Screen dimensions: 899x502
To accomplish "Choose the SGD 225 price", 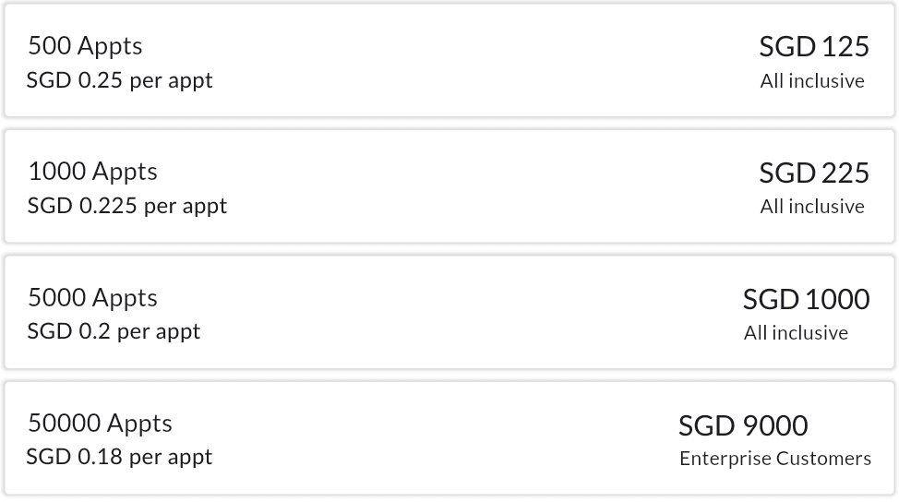I will click(813, 173).
